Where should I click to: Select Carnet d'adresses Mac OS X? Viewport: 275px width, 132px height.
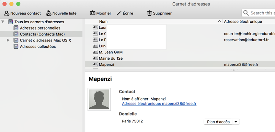click(x=45, y=40)
